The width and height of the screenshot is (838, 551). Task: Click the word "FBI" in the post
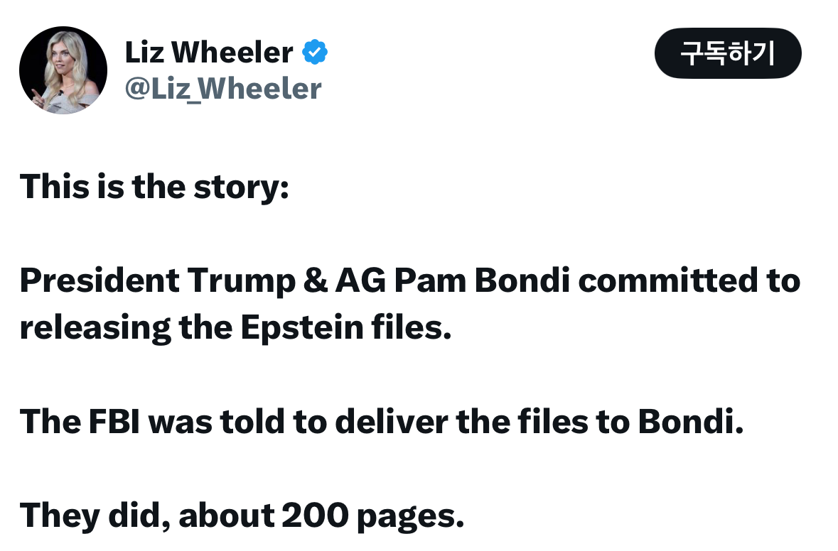[114, 422]
